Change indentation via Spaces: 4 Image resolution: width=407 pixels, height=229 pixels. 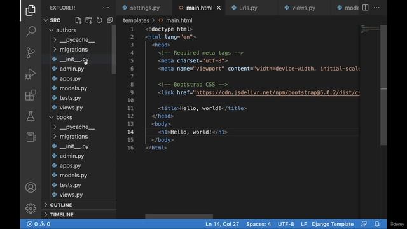(258, 224)
